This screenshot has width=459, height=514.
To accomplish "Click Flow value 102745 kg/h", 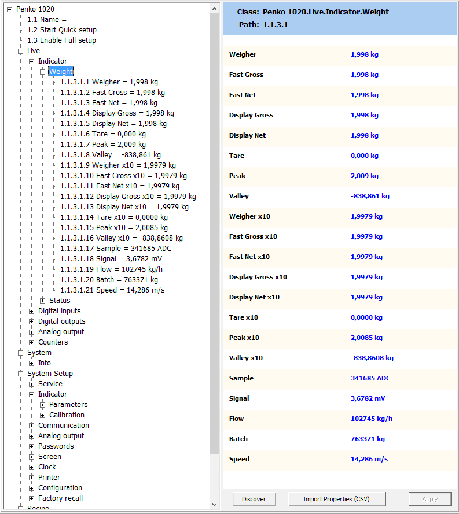I will (372, 419).
